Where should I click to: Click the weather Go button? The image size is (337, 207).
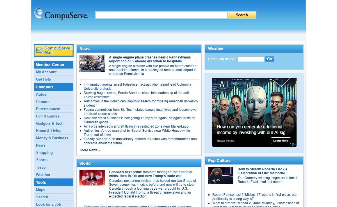point(270,59)
